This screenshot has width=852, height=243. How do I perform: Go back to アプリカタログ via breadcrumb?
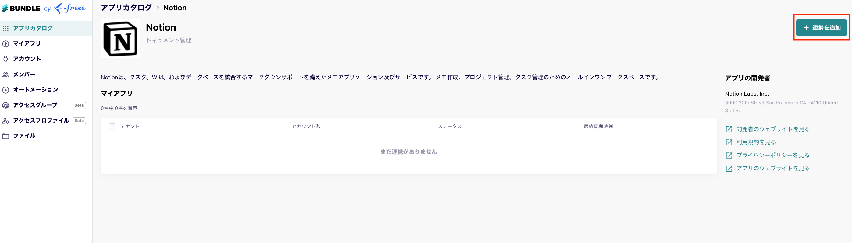pos(126,8)
